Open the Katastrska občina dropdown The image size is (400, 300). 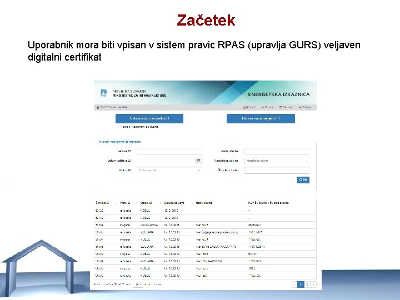pos(277,161)
